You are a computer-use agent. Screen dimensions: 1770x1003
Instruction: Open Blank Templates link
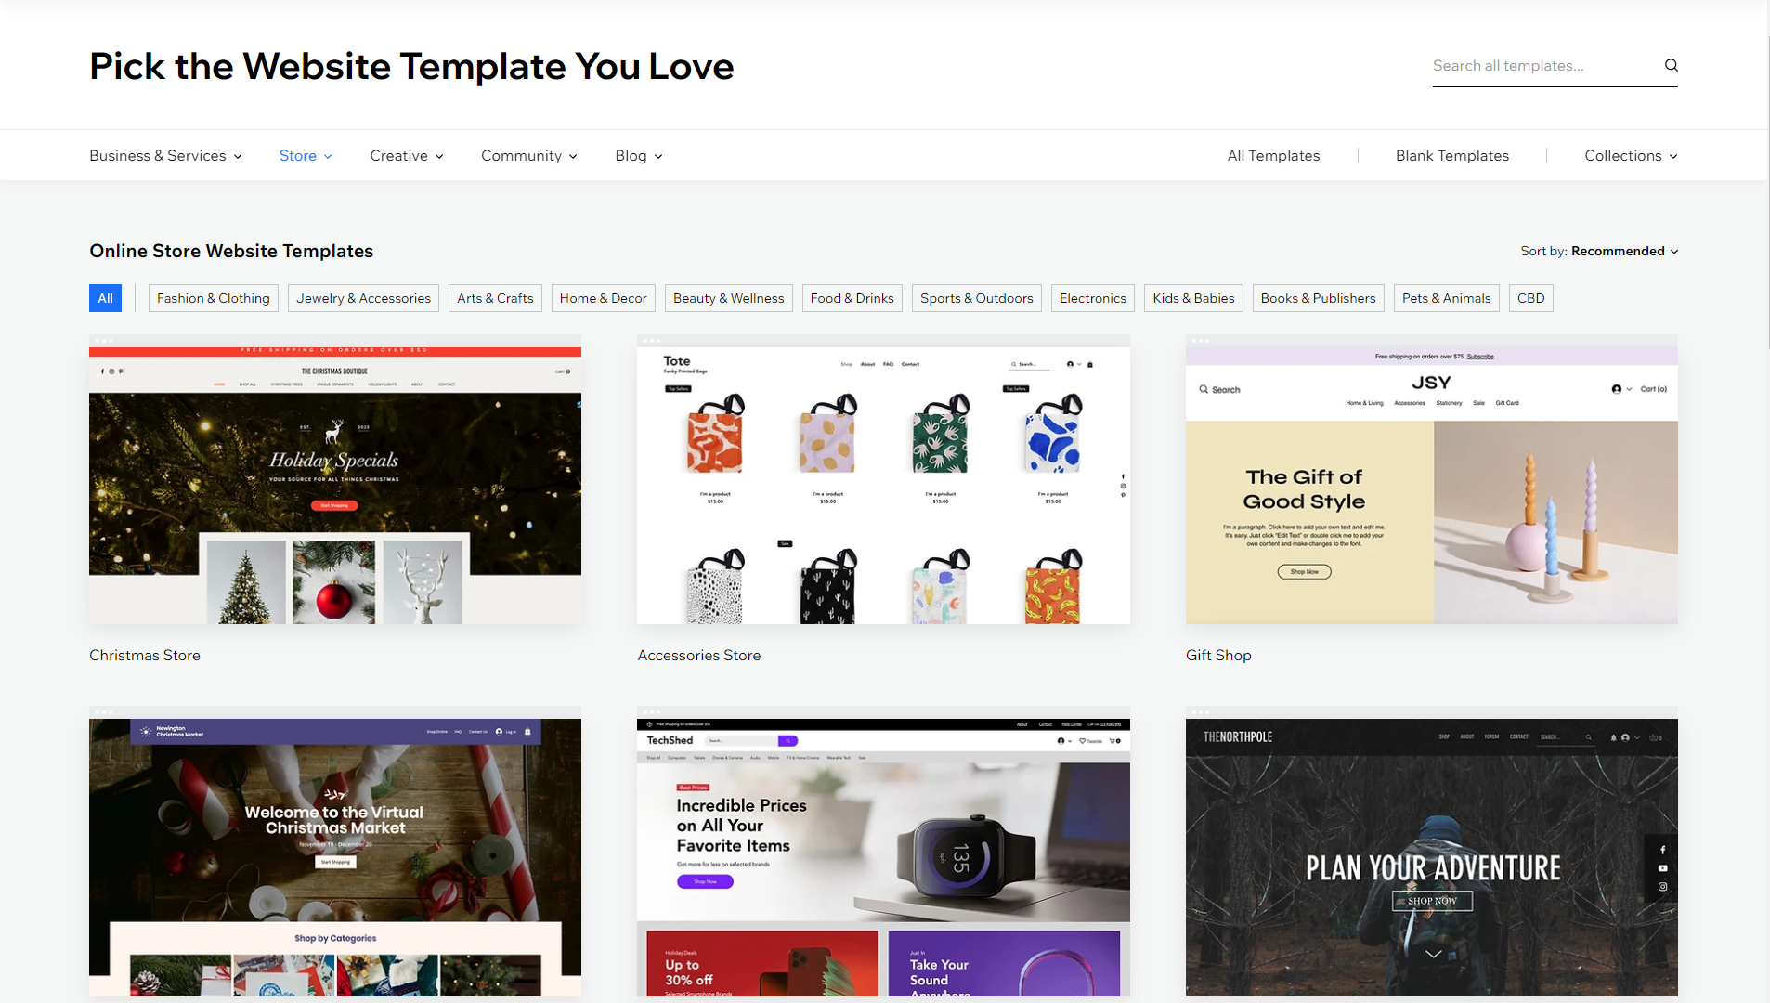(1451, 156)
